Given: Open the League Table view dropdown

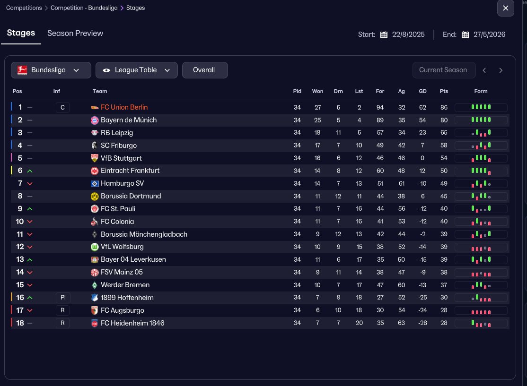Looking at the screenshot, I should (x=136, y=70).
